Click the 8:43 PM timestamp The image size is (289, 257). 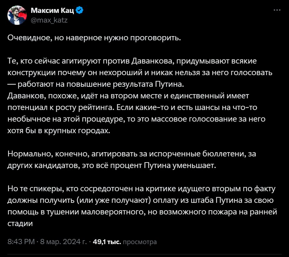(21, 242)
